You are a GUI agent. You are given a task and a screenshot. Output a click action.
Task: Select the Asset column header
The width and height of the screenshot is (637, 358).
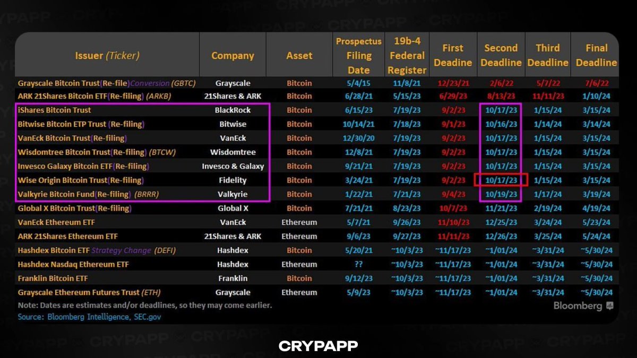click(x=299, y=56)
